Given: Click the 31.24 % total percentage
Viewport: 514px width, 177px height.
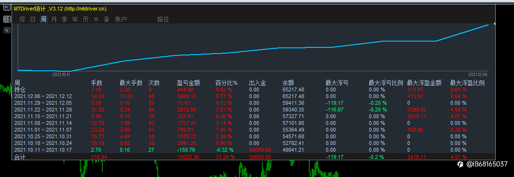Looking at the screenshot, I should [x=225, y=157].
